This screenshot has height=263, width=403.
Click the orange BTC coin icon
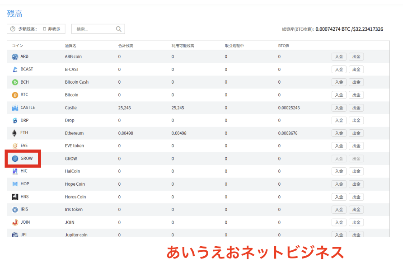pyautogui.click(x=15, y=95)
